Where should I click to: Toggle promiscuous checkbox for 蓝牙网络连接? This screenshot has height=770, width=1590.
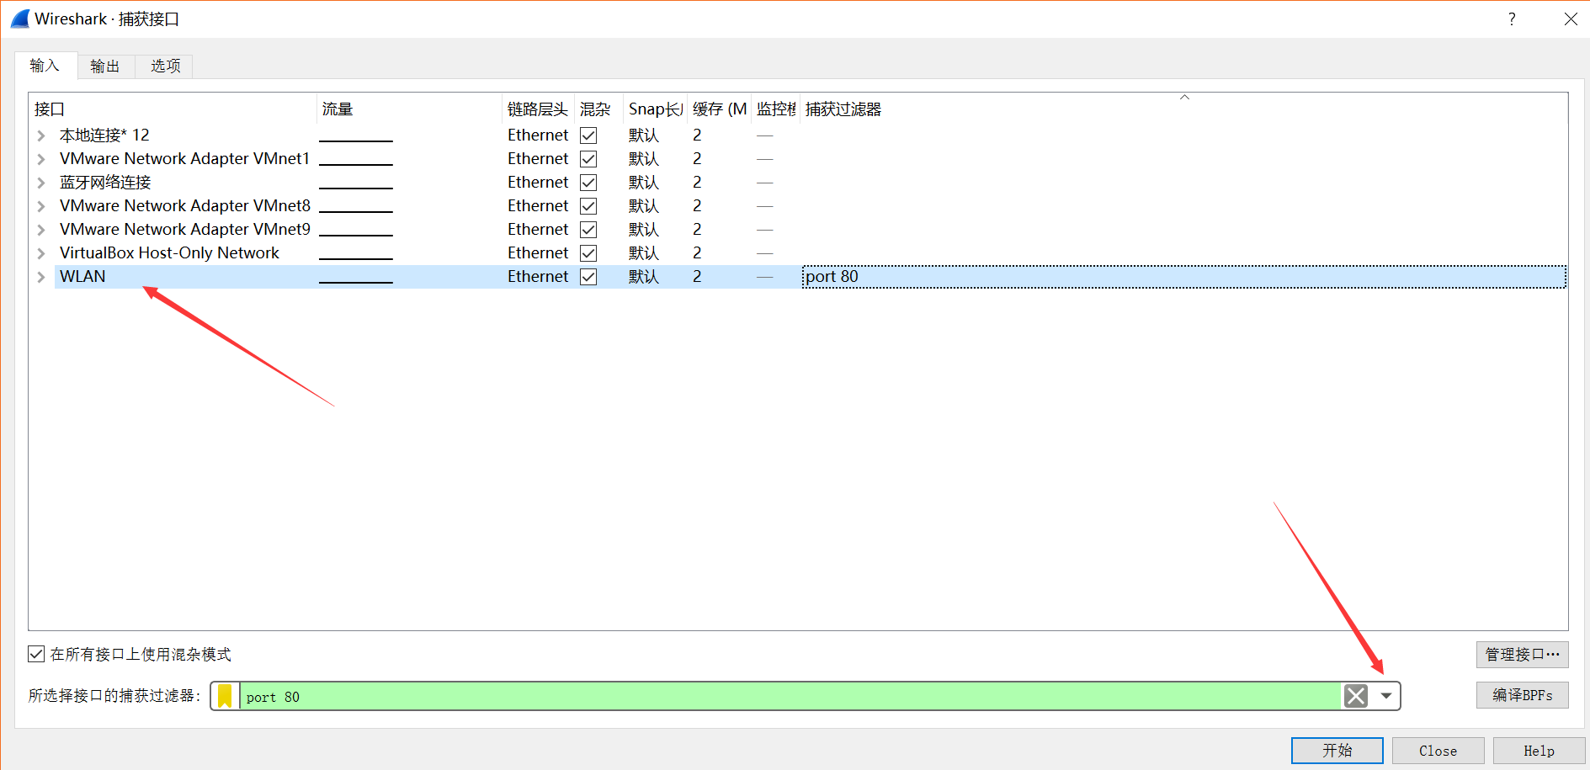pyautogui.click(x=588, y=183)
